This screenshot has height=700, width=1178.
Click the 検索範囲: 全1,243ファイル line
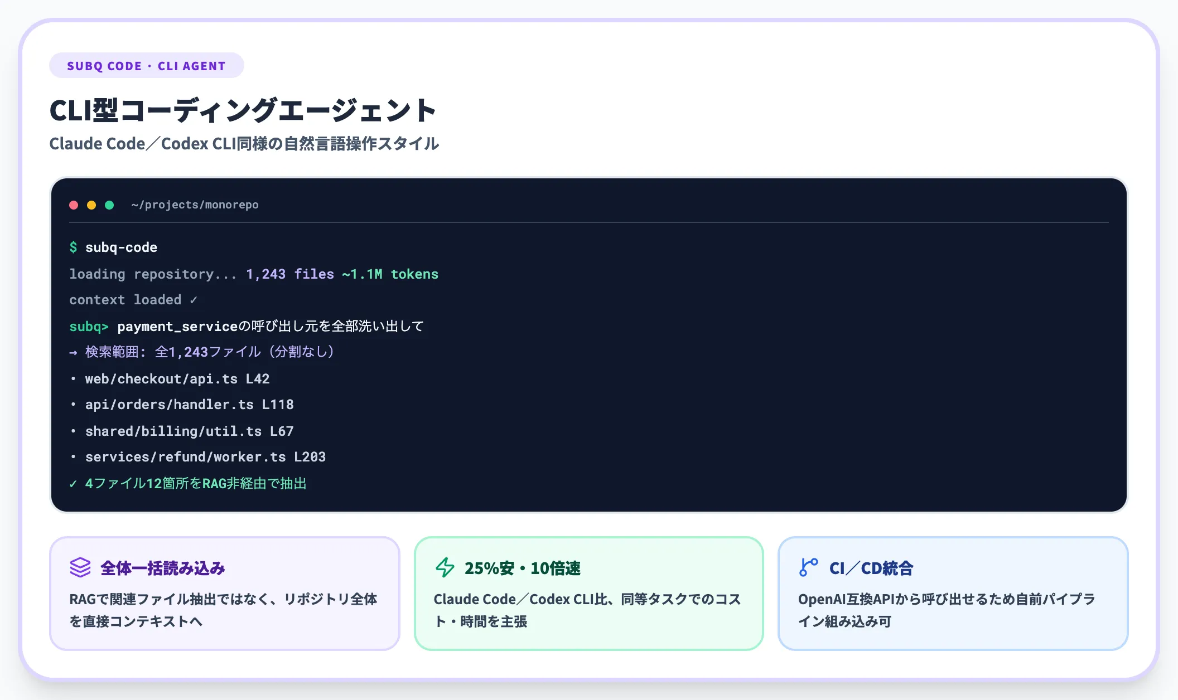(202, 352)
